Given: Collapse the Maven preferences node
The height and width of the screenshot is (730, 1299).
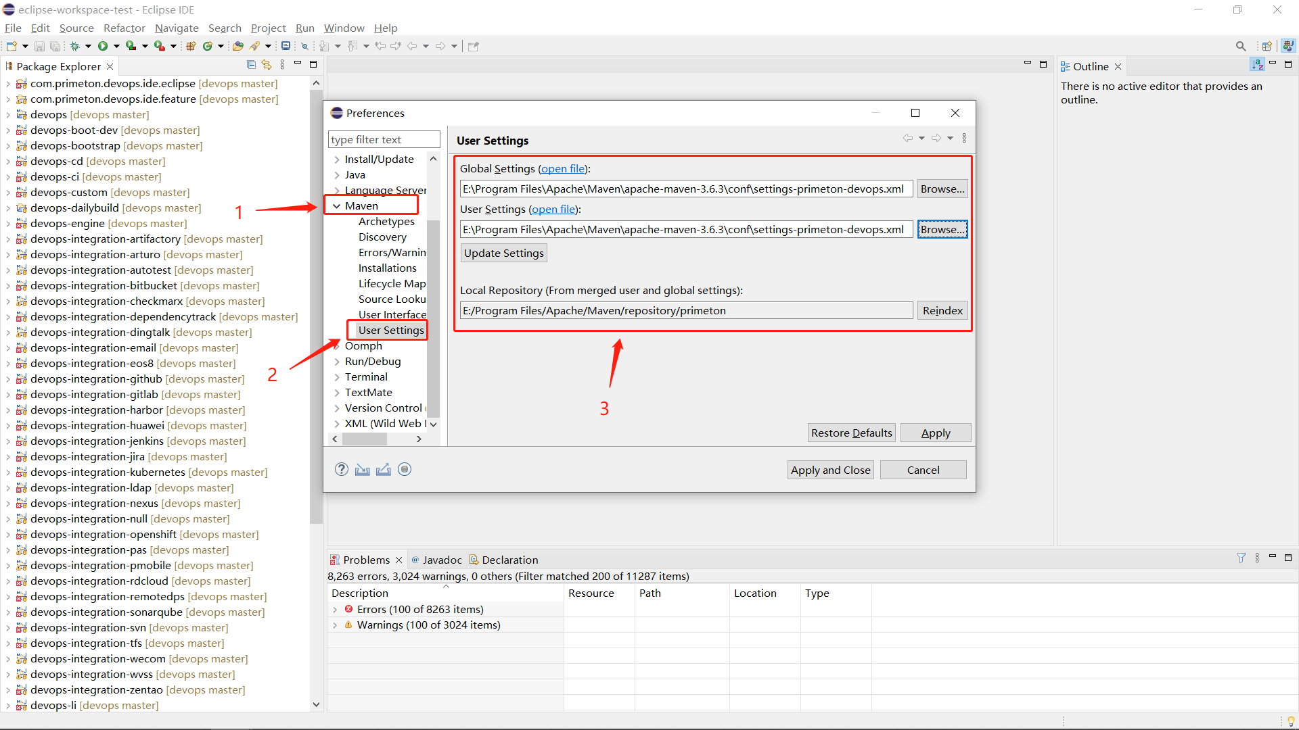Looking at the screenshot, I should (336, 206).
